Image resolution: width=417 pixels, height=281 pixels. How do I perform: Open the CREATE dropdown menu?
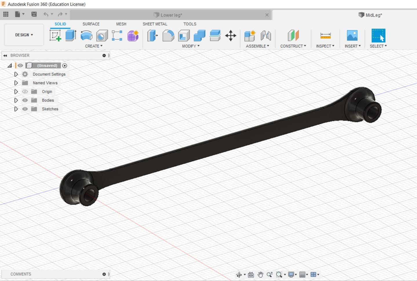pos(94,46)
